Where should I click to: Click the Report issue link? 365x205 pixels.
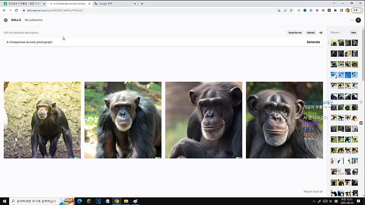pyautogui.click(x=313, y=191)
